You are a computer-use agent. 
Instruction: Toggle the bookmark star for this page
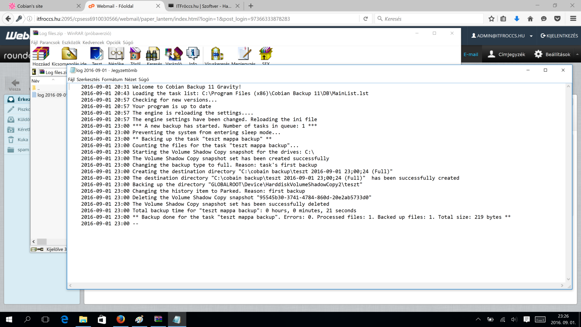click(492, 18)
